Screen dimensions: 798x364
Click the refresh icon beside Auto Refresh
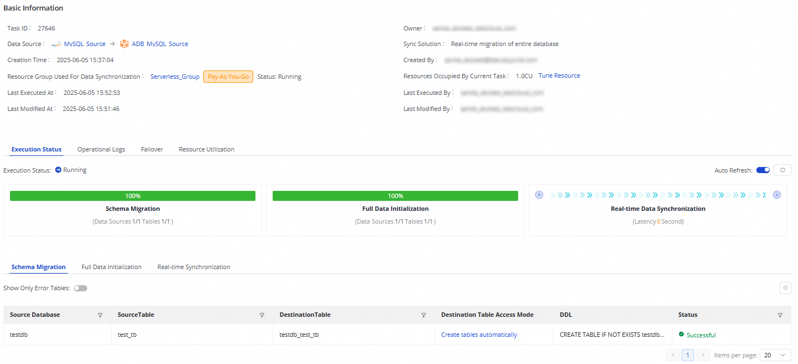tap(782, 170)
